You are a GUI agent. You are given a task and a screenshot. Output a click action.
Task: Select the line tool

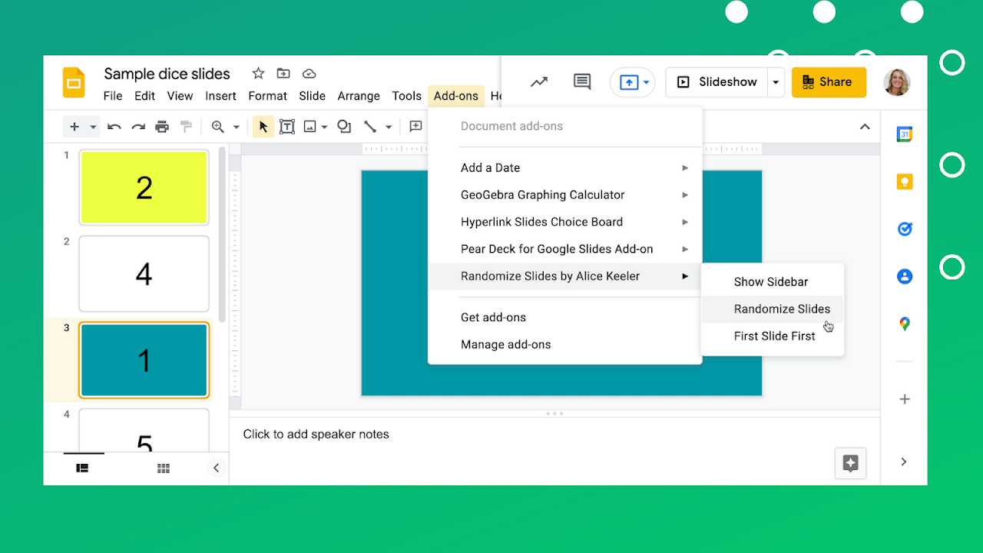click(370, 127)
